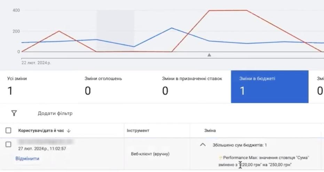
Task: Click the filter funnel icon
Action: [x=14, y=113]
